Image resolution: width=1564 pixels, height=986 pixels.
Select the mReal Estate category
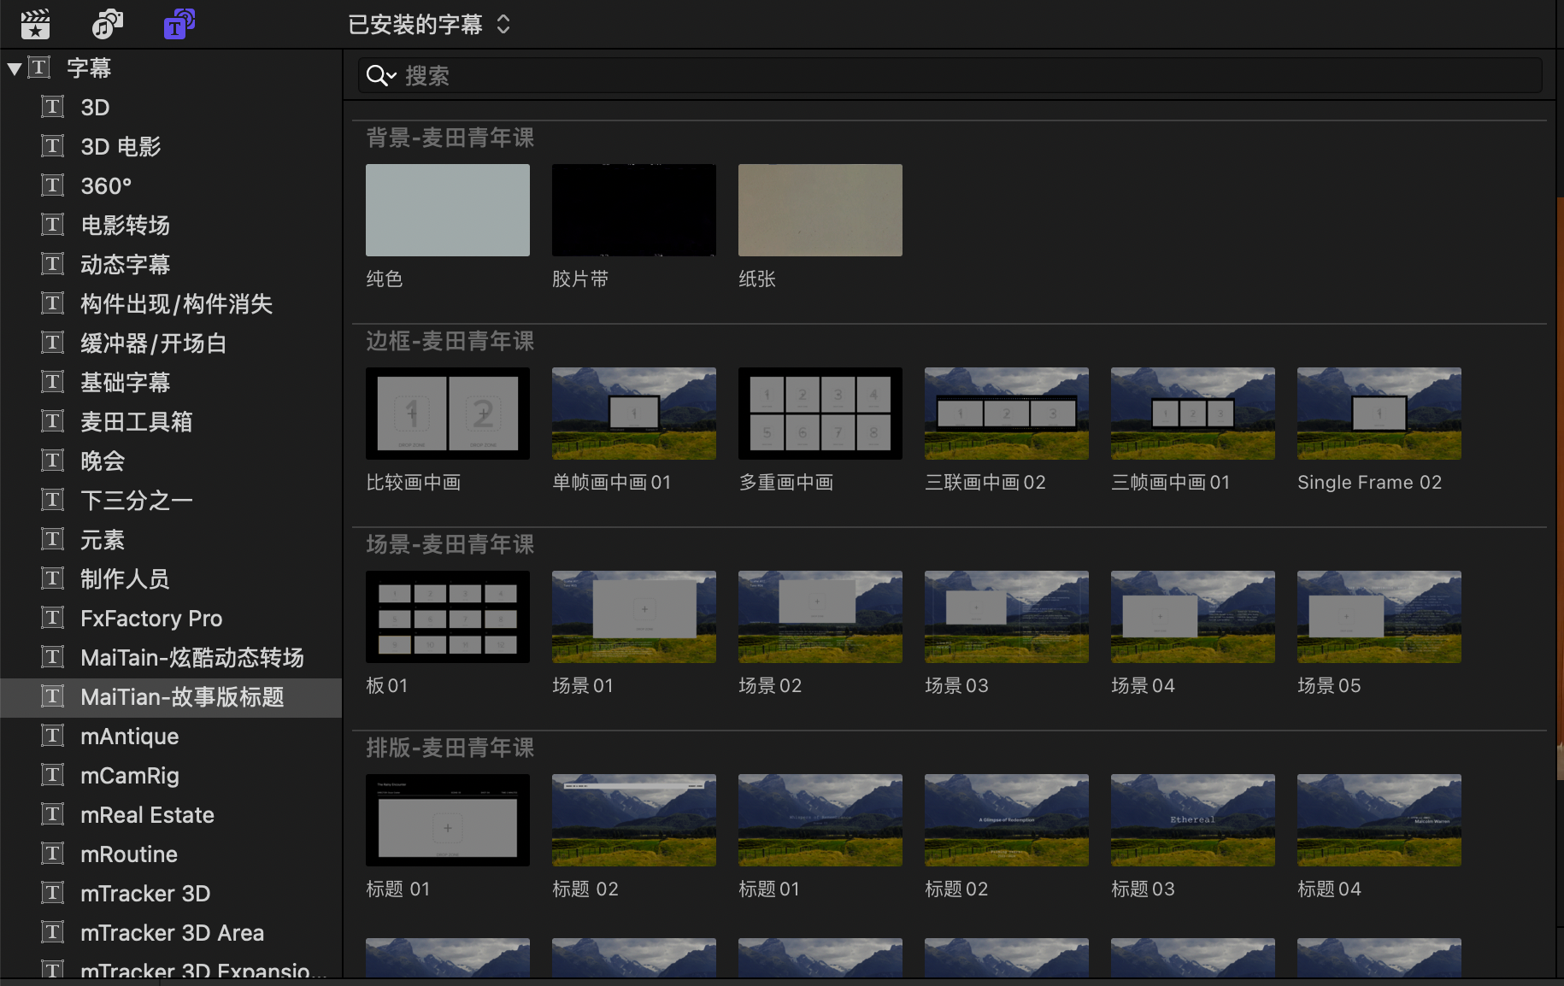click(171, 815)
